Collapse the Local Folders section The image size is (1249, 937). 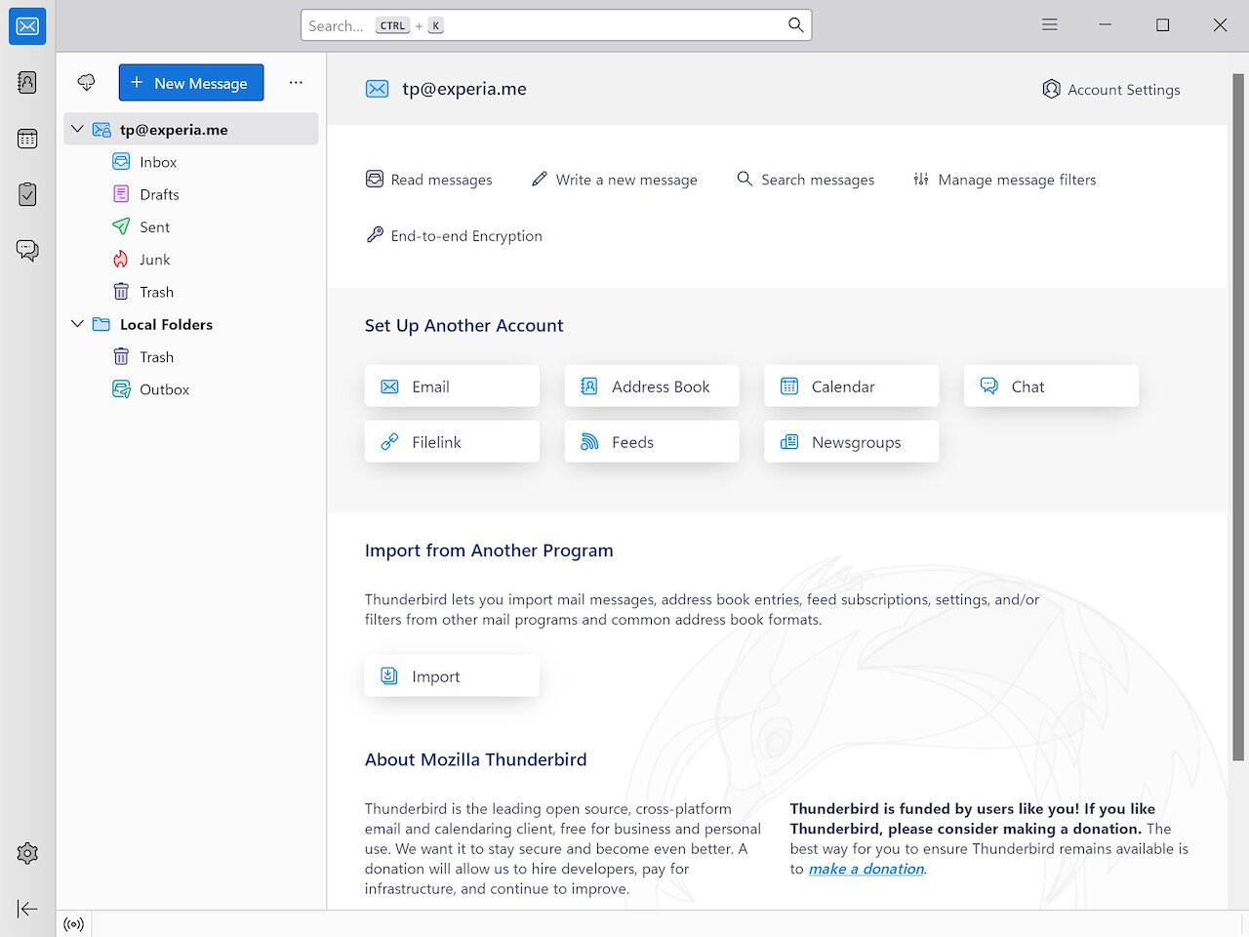pyautogui.click(x=77, y=324)
